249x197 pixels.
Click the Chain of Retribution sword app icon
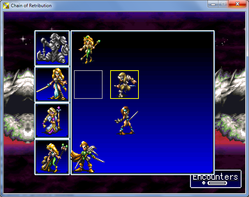coord(6,6)
